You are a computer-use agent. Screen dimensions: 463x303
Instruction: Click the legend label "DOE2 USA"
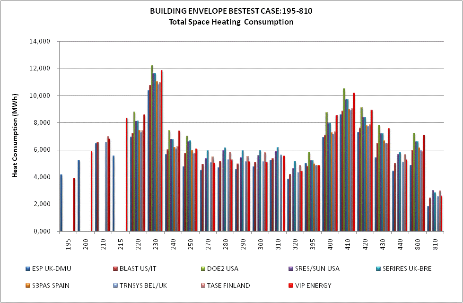[x=223, y=269]
